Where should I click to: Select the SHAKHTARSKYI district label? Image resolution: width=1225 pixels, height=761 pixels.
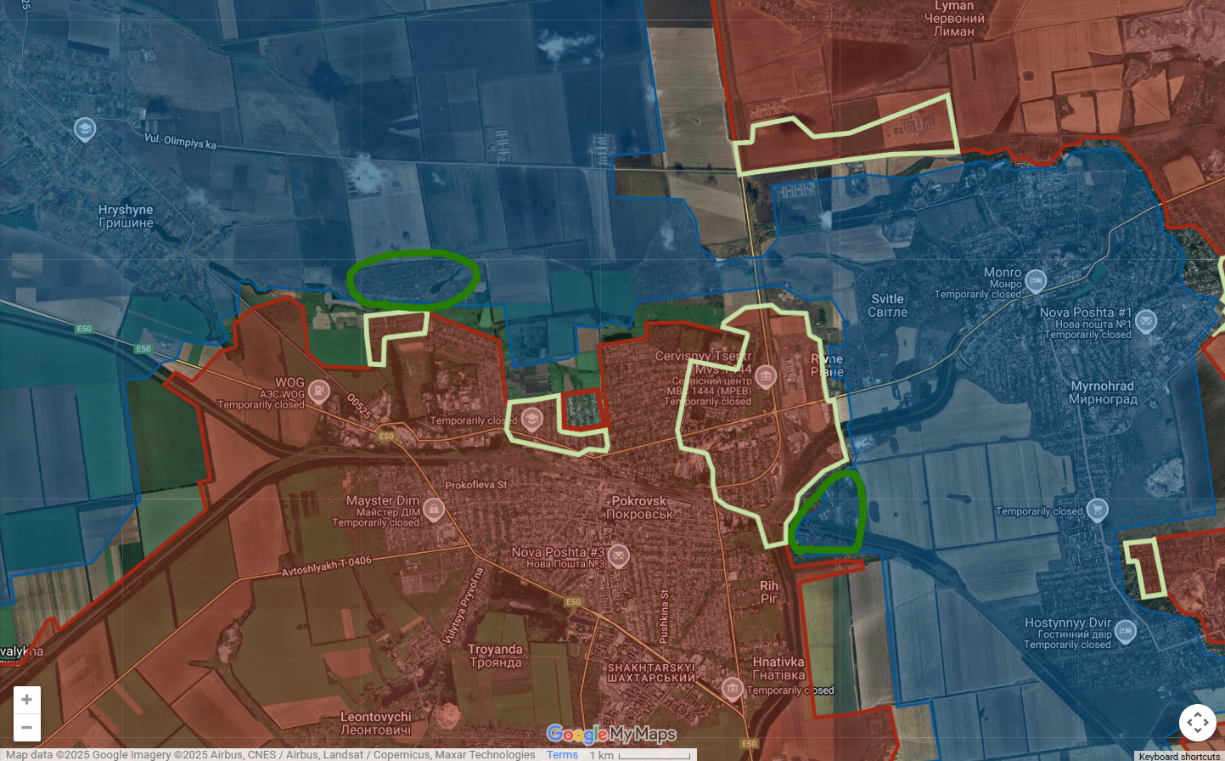651,673
